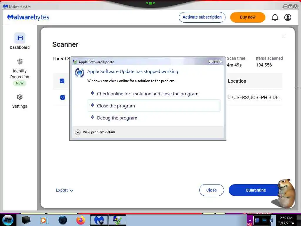Open the black box app on the taskbar

26,220
